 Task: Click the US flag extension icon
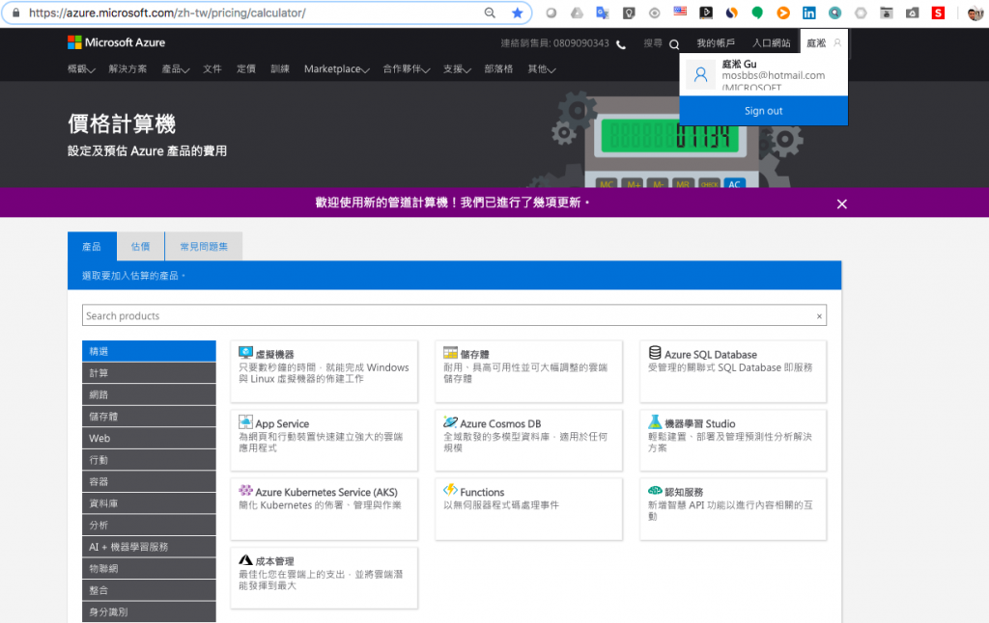[x=680, y=12]
